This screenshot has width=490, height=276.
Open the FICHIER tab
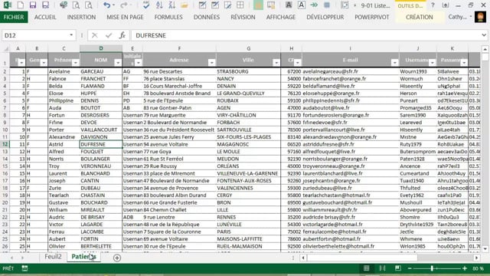click(x=14, y=17)
